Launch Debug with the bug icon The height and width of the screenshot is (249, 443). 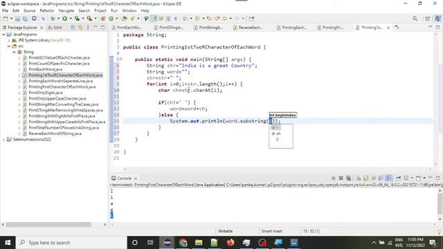(53, 19)
